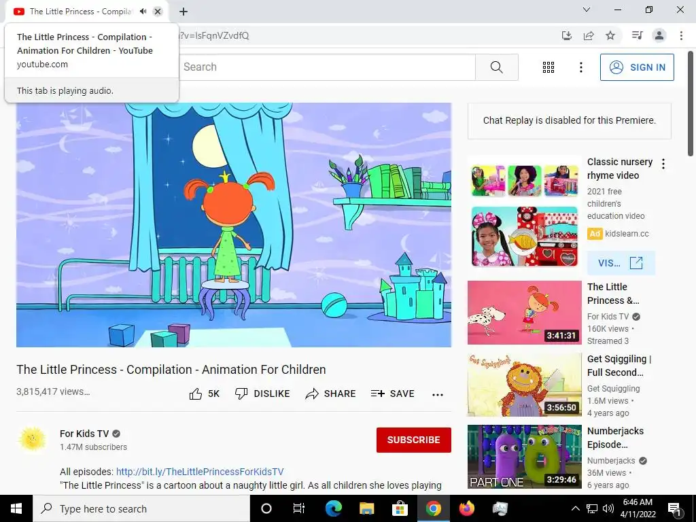Open the notification center icon
Image resolution: width=696 pixels, height=522 pixels.
pyautogui.click(x=675, y=508)
